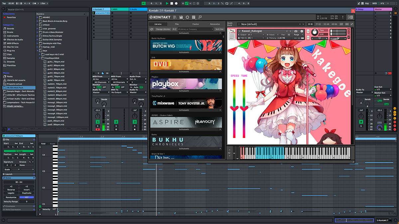Solo the Kawaii_Kakegoe instrument in Kontakt
Image resolution: width=399 pixels, height=224 pixels.
tap(308, 31)
